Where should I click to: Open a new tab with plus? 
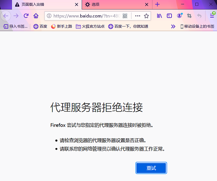coord(158,4)
